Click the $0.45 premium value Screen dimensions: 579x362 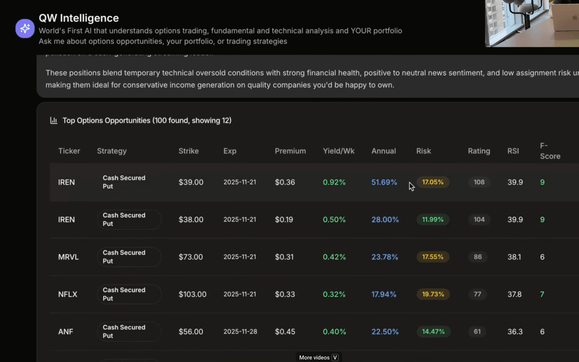[x=285, y=332]
